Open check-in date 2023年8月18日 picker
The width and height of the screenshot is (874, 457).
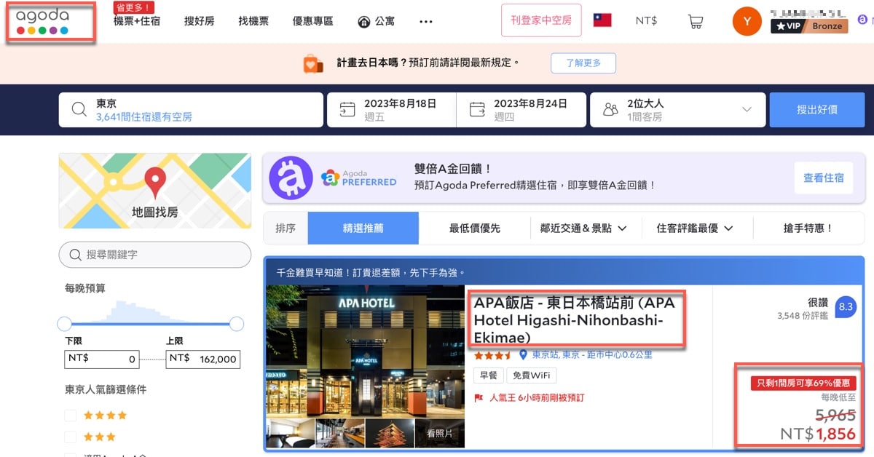pos(391,110)
